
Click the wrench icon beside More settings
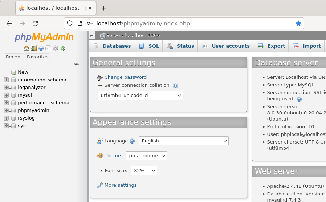point(100,185)
